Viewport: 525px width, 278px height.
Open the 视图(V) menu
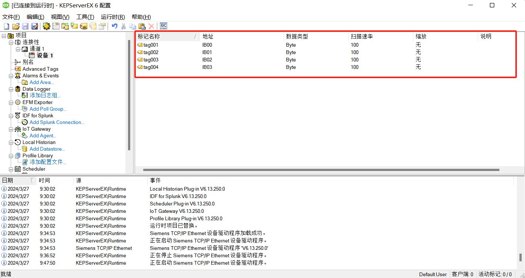[60, 17]
